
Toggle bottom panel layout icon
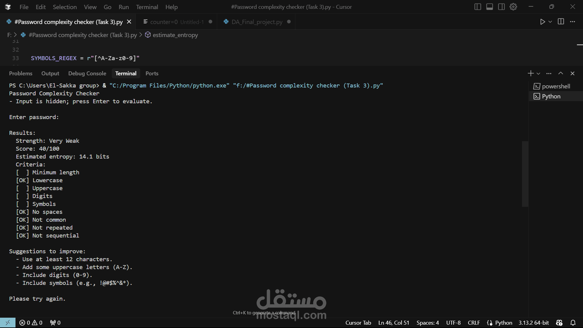[489, 7]
